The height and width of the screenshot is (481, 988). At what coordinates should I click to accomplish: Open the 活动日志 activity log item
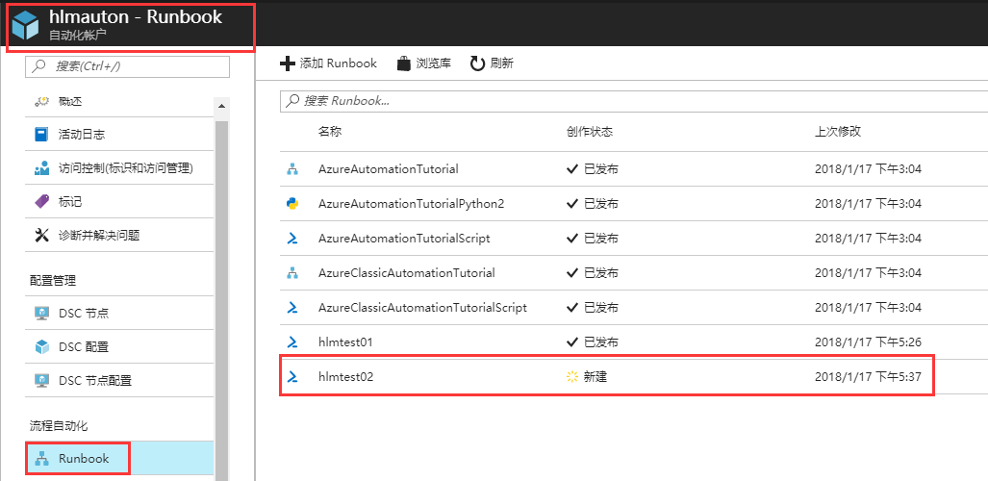pos(119,135)
